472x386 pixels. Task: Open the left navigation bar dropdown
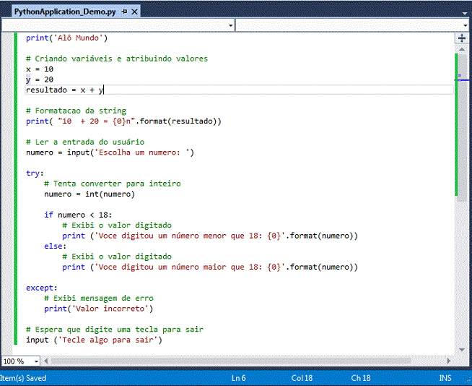230,25
